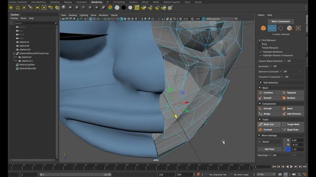Create a point light from the shelf
316x177 pixels.
coord(24,8)
